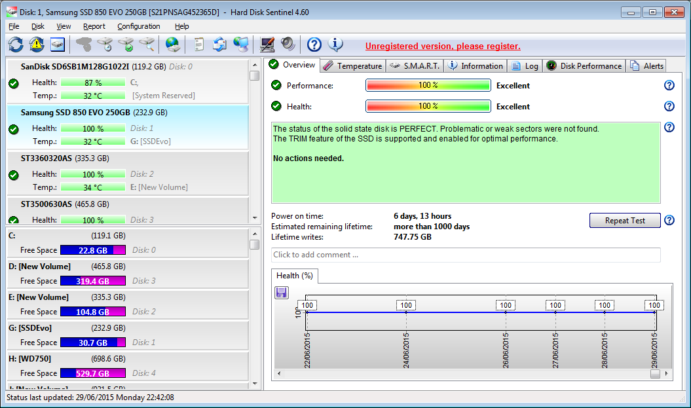Select the Overview tab
Viewport: 691px width, 408px height.
[293, 65]
